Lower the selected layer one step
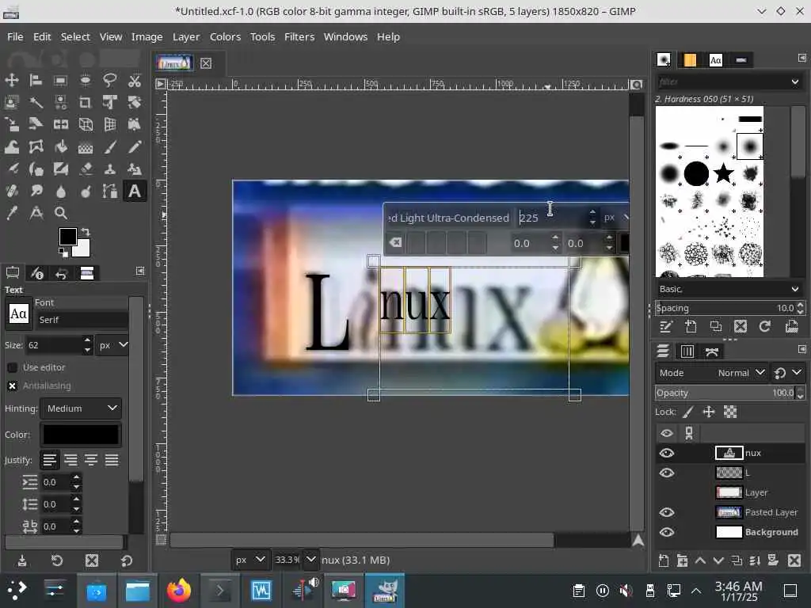The width and height of the screenshot is (811, 608). pos(718,560)
